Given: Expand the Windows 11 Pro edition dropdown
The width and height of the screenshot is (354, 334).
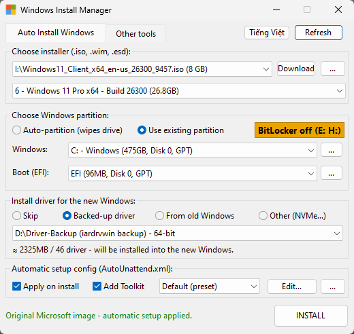Looking at the screenshot, I should click(x=179, y=91).
